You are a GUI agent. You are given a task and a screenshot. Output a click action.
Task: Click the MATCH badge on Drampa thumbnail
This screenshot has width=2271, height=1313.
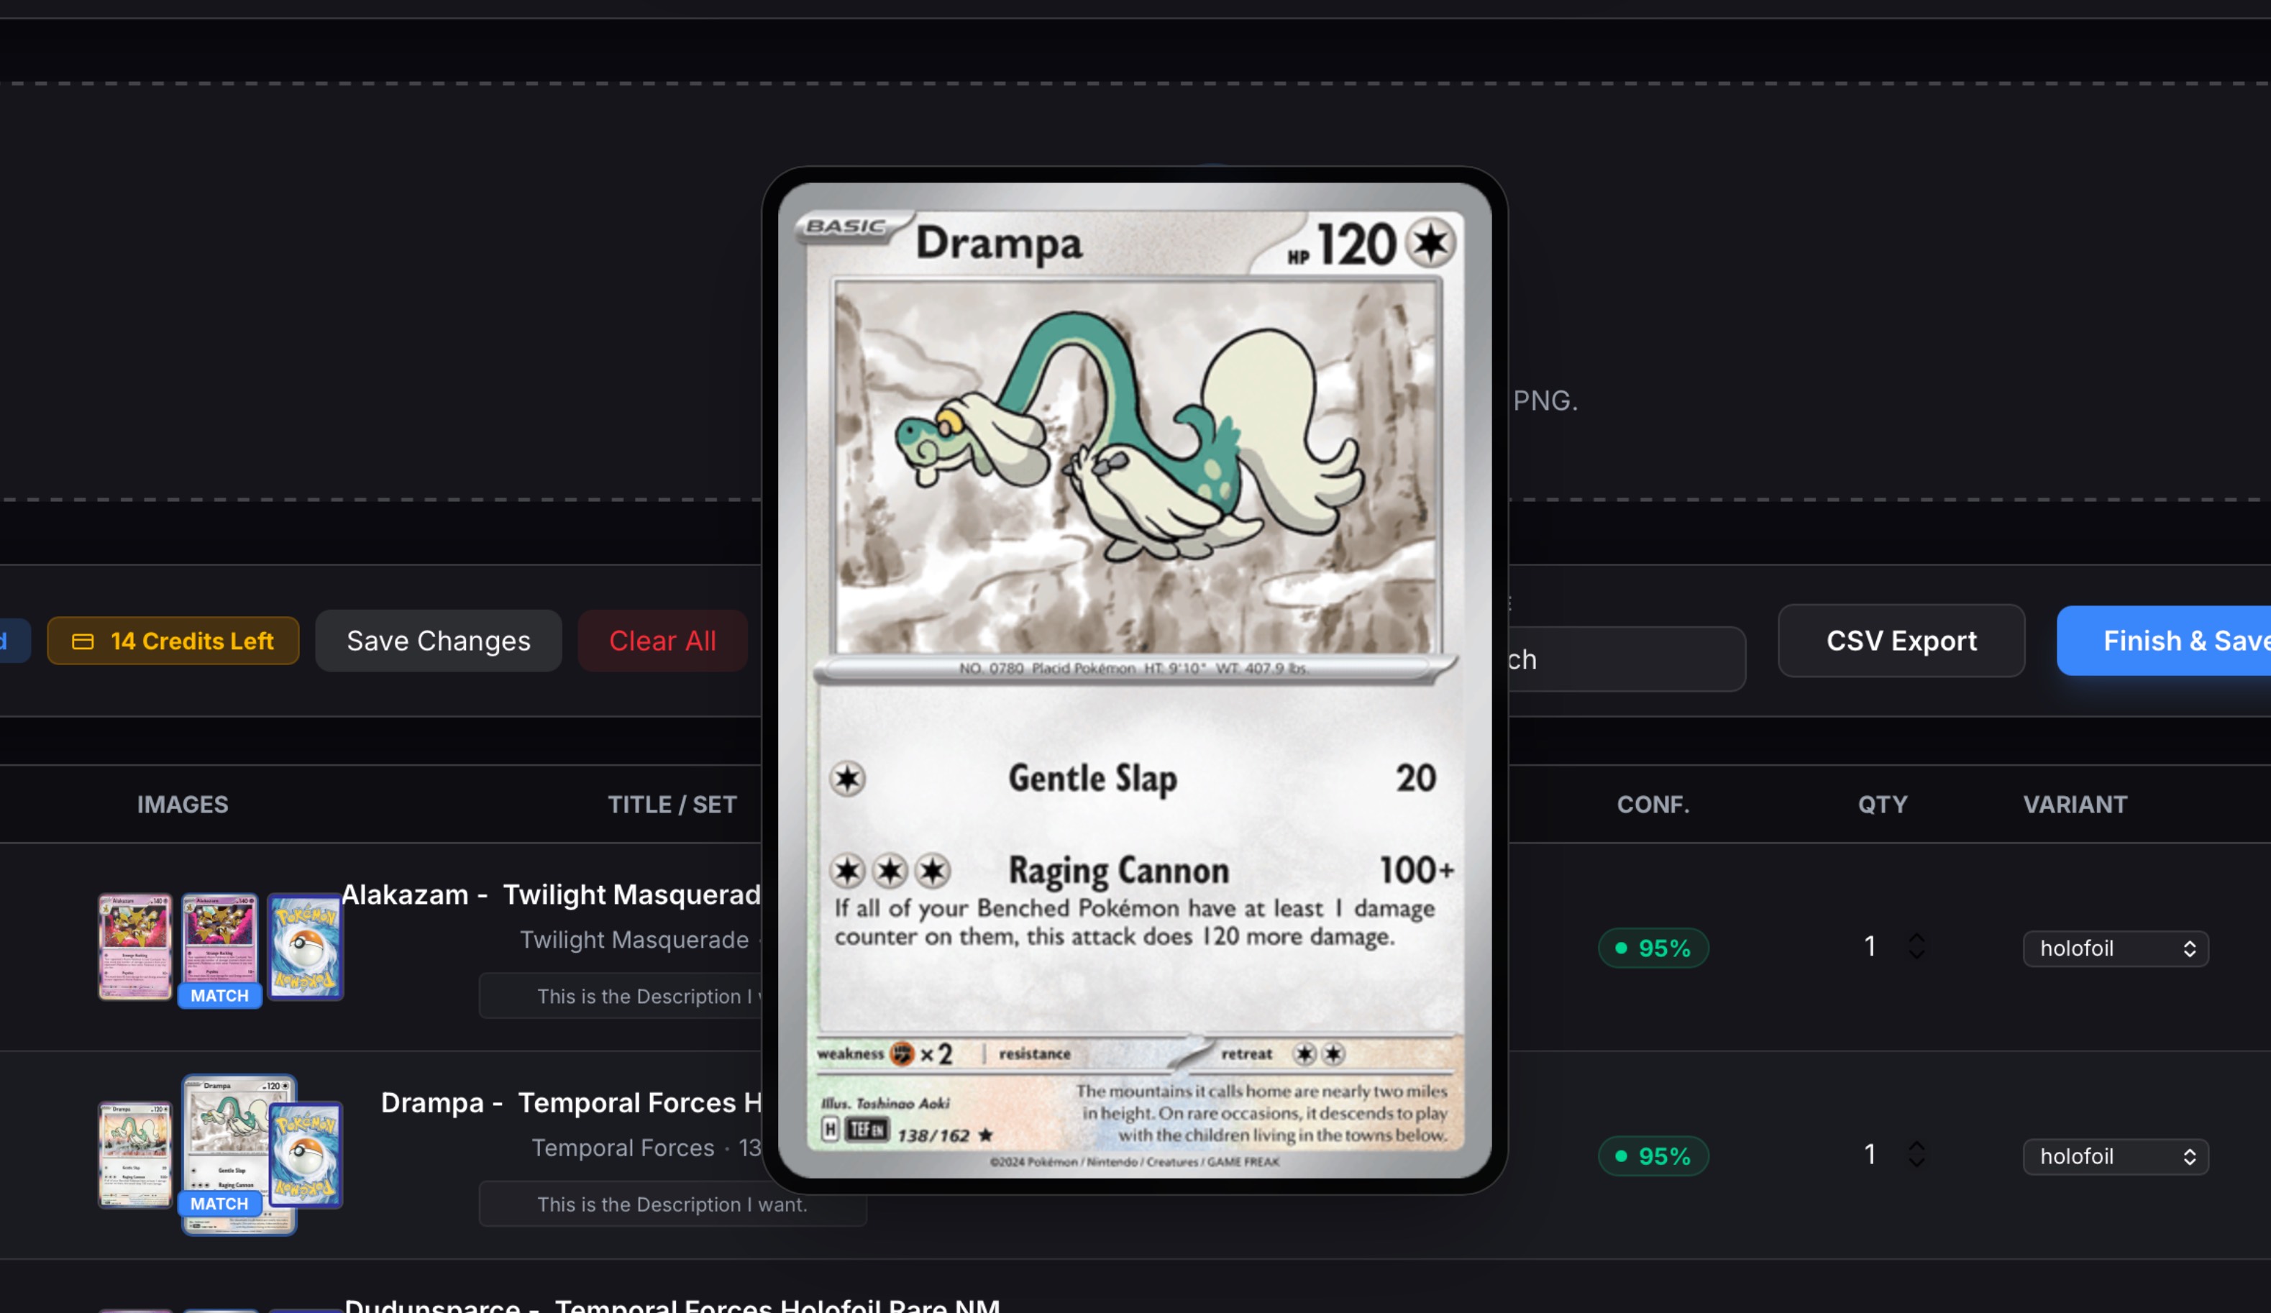219,1204
